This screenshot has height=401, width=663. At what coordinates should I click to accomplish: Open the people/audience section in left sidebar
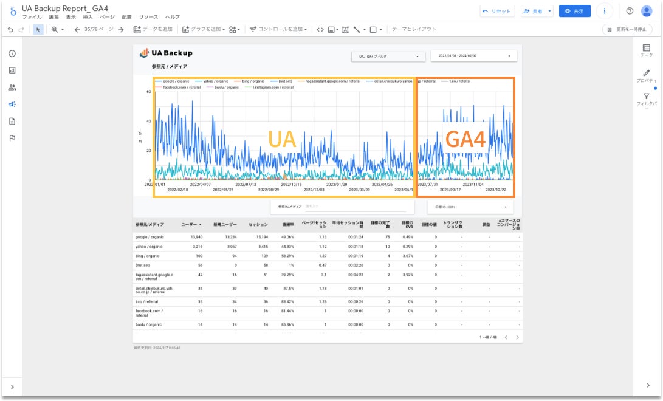point(12,87)
